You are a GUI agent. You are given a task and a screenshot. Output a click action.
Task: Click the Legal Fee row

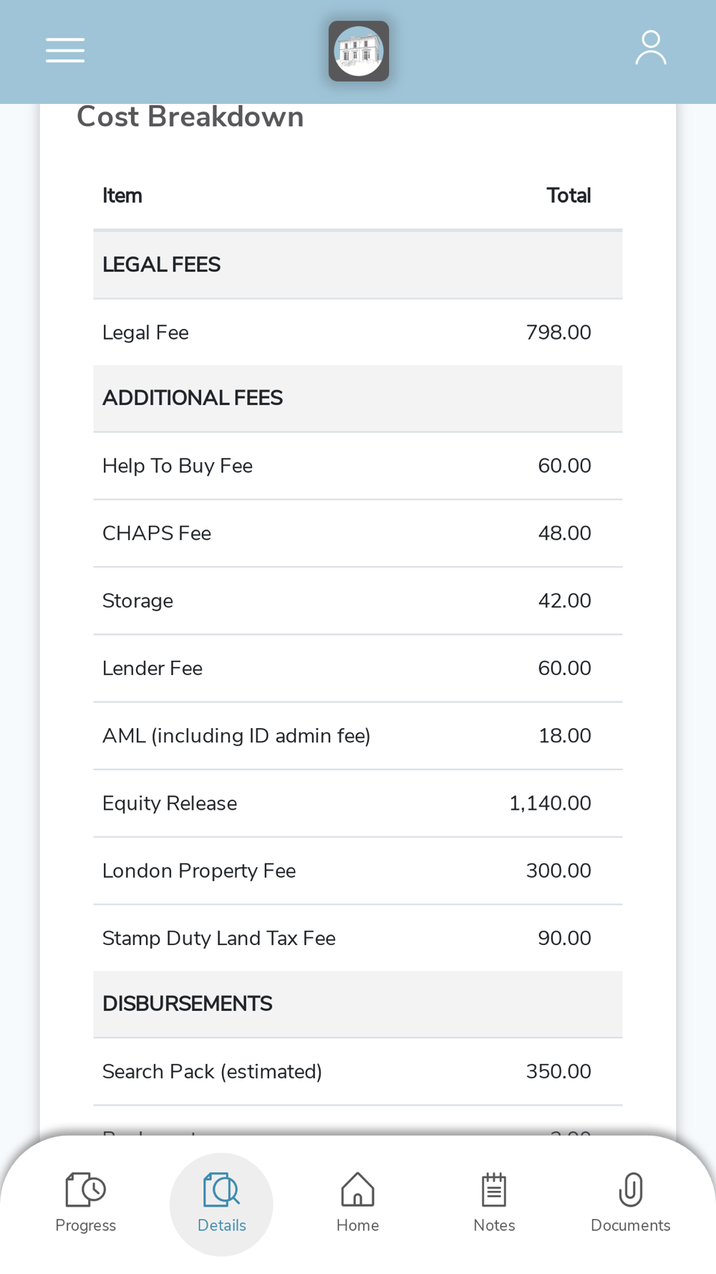pos(357,332)
